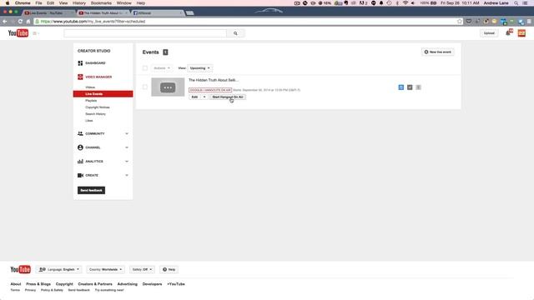Click the Dashboard icon in Creator Studio

[80, 63]
